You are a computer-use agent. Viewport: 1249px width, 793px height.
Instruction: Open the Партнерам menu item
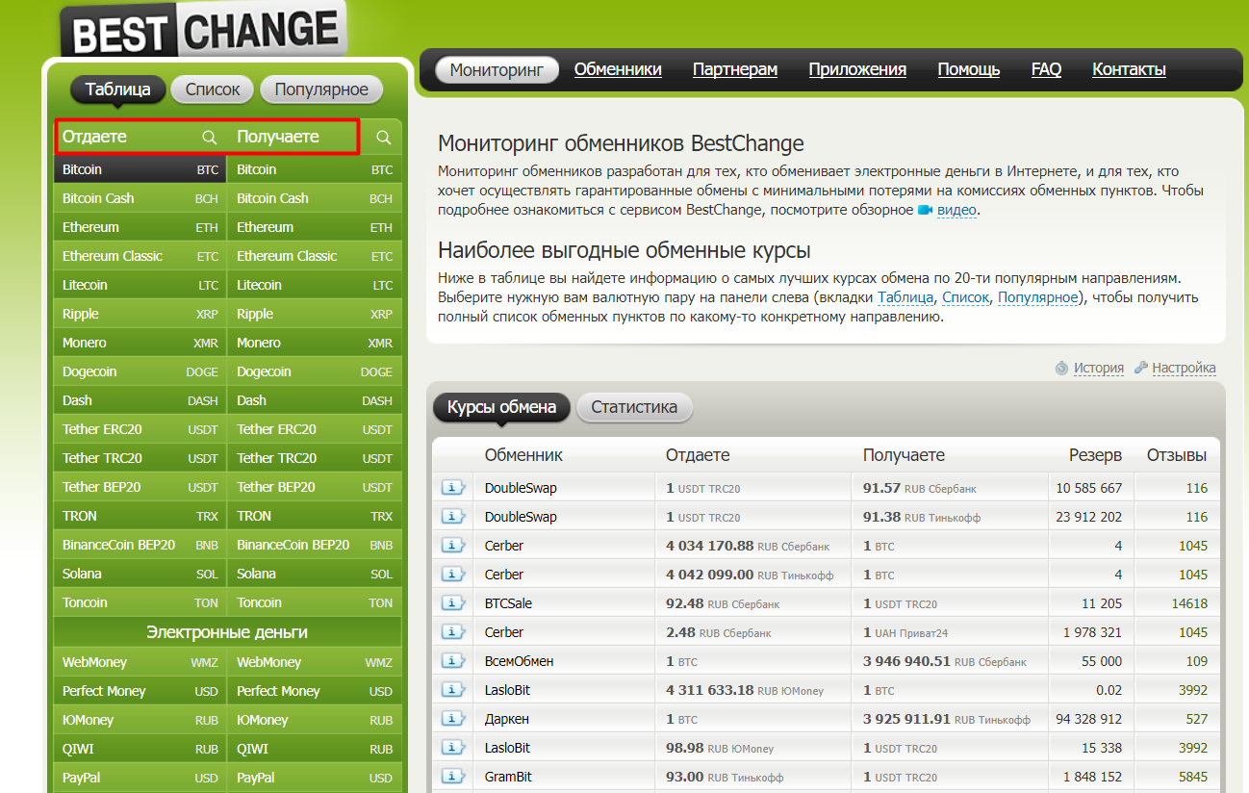pyautogui.click(x=735, y=69)
